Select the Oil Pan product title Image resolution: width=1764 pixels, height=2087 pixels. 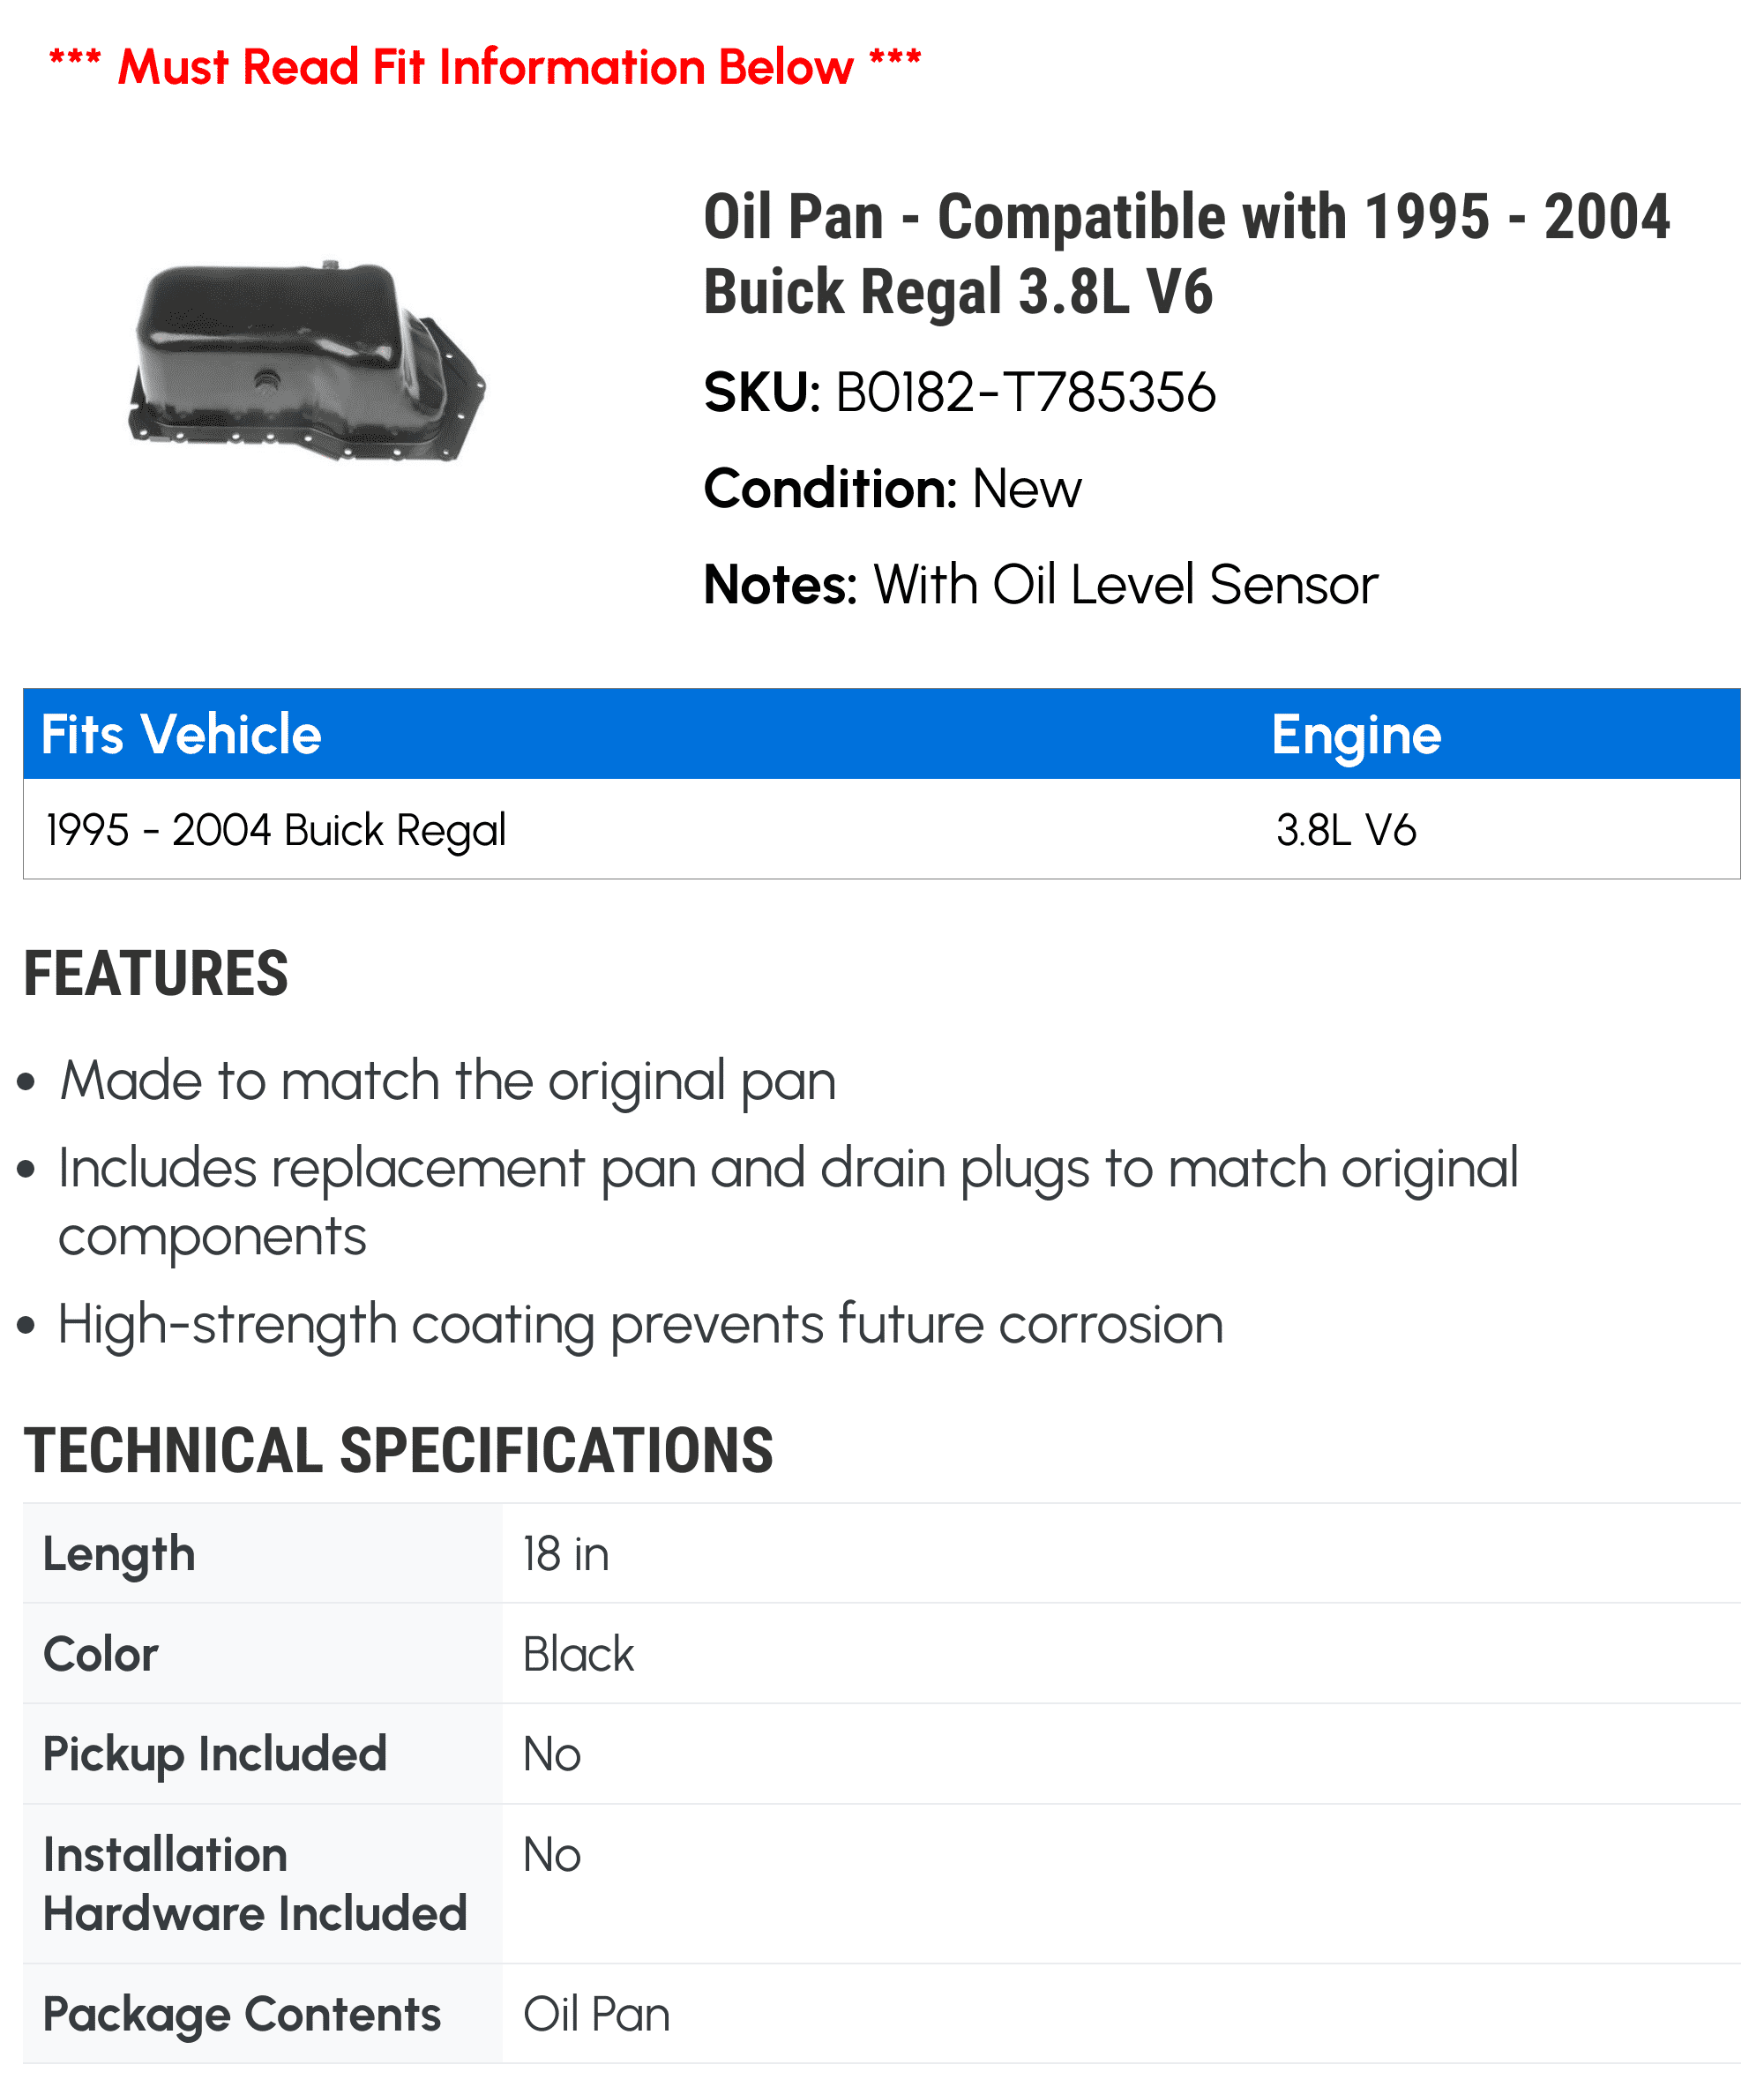pos(1186,254)
